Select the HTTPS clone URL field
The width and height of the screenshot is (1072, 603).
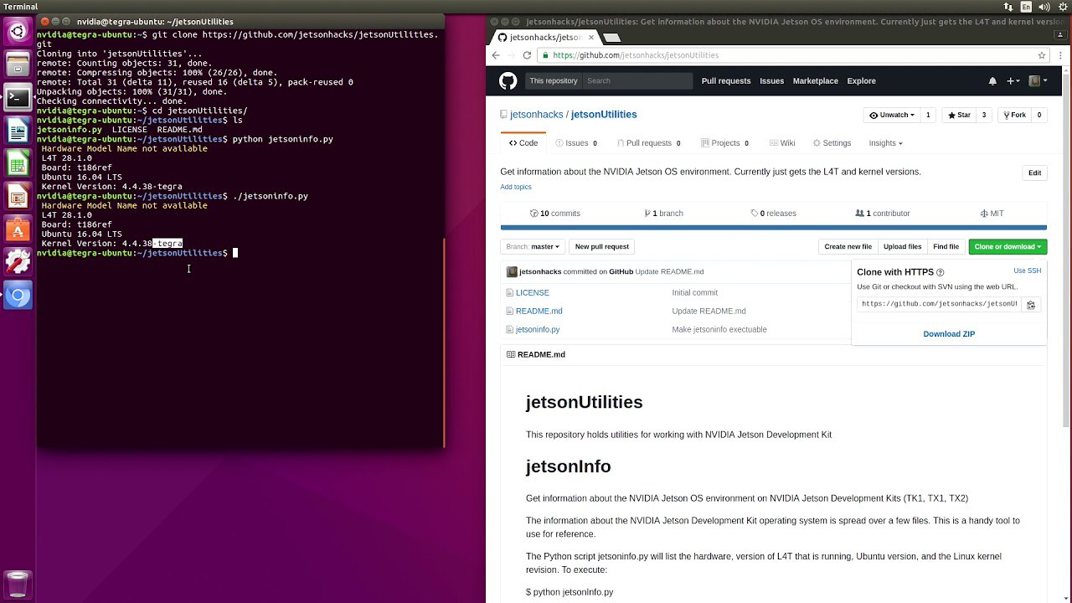(x=939, y=305)
